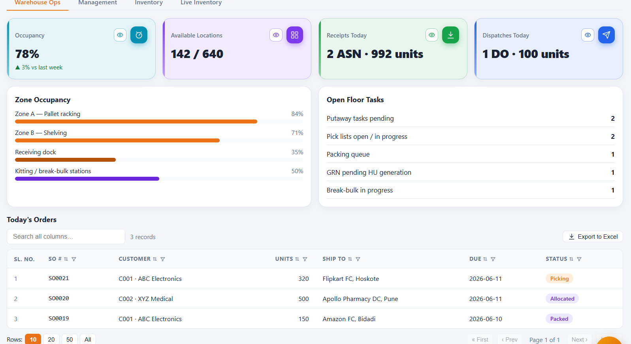Show 20 rows per page
This screenshot has width=631, height=344.
51,339
